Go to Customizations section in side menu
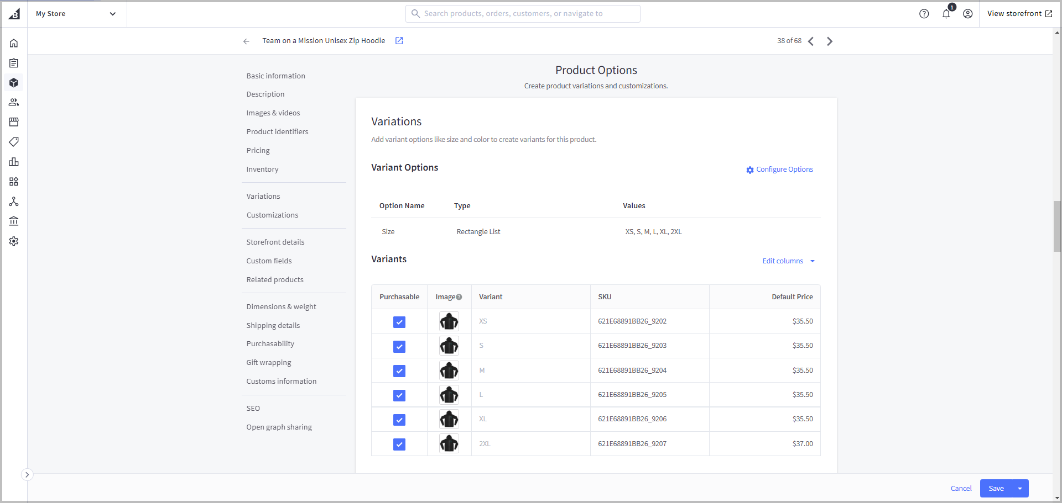This screenshot has width=1062, height=503. pos(272,215)
